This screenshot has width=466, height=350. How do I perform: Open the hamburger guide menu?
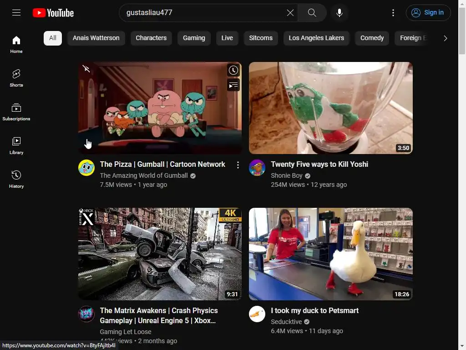(16, 12)
